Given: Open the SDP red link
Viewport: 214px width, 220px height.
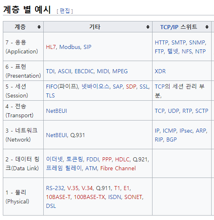Looking at the screenshot, I should pos(131,87).
